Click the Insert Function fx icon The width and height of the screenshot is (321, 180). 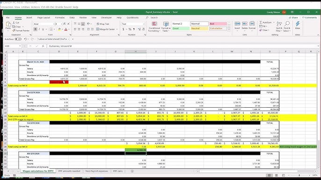(x=43, y=46)
